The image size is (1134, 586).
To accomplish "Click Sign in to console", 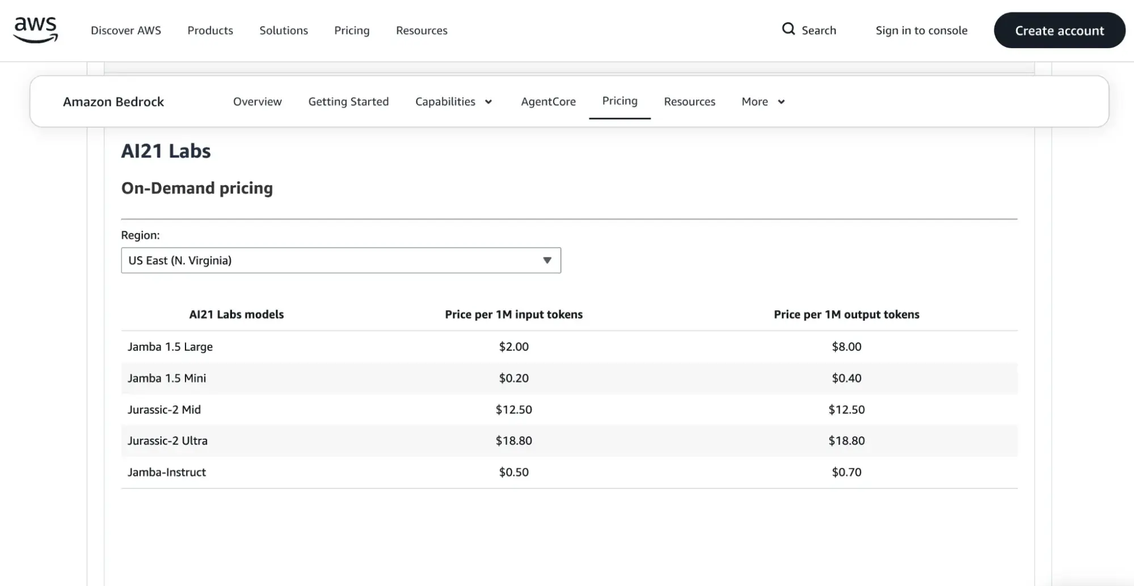I will coord(921,30).
